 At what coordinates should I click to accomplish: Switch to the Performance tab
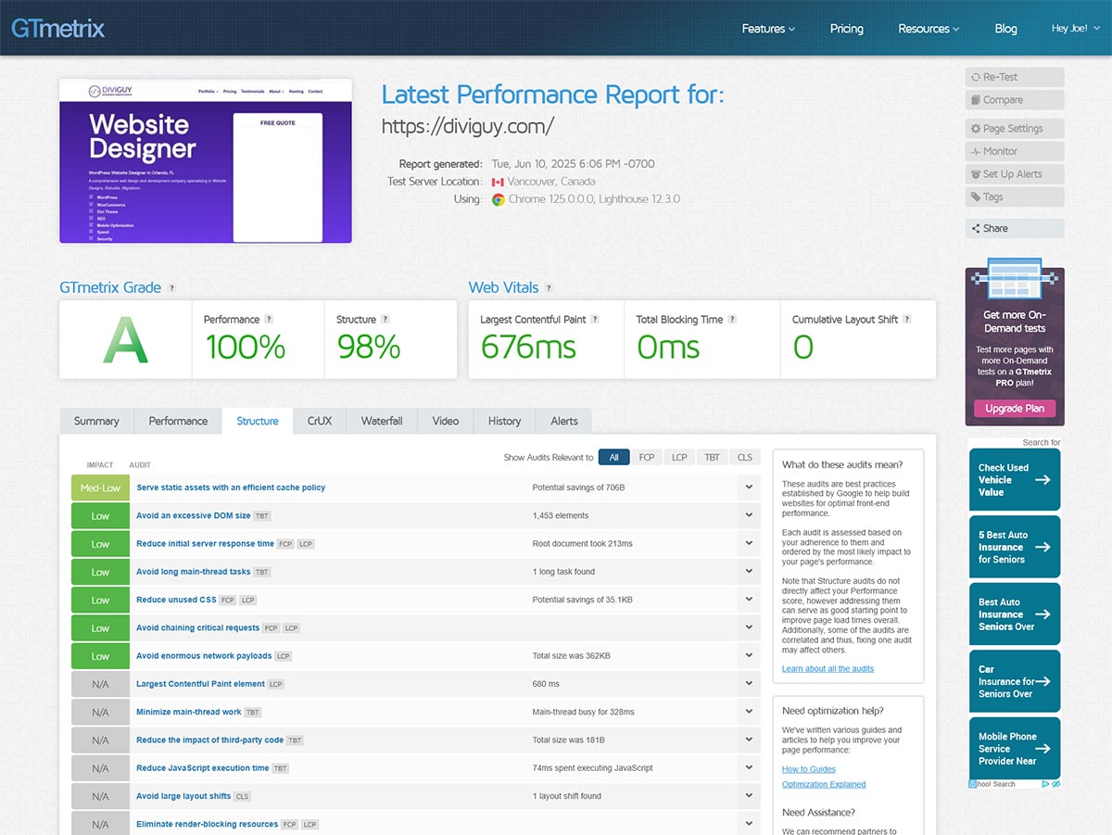(x=178, y=421)
